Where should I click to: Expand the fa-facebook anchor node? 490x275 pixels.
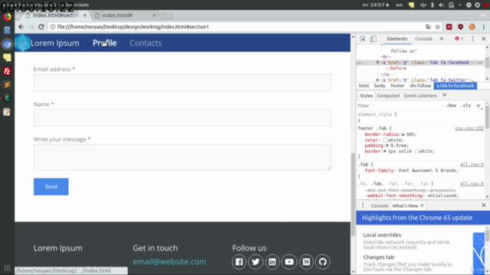pyautogui.click(x=377, y=63)
